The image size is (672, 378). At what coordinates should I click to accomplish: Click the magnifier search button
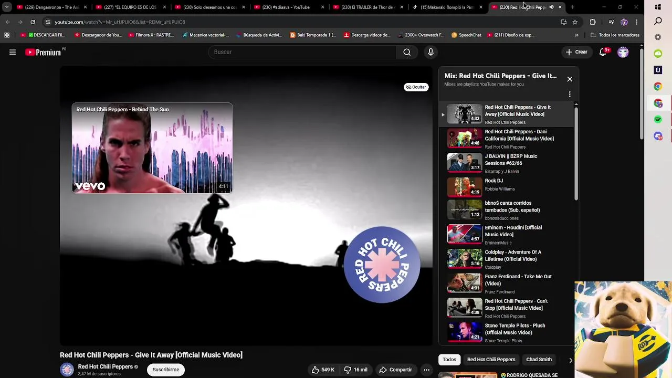(x=407, y=52)
